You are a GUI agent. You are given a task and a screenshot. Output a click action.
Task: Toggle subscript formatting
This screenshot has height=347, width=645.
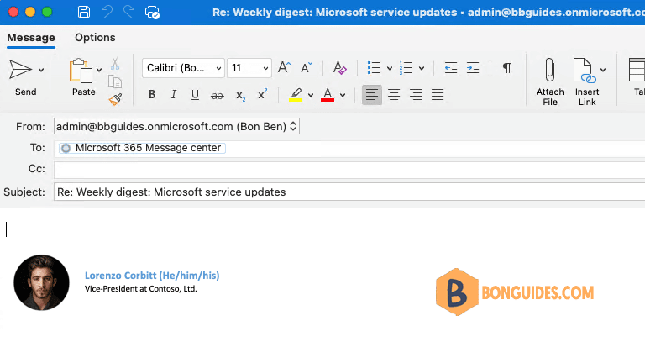[x=241, y=96]
